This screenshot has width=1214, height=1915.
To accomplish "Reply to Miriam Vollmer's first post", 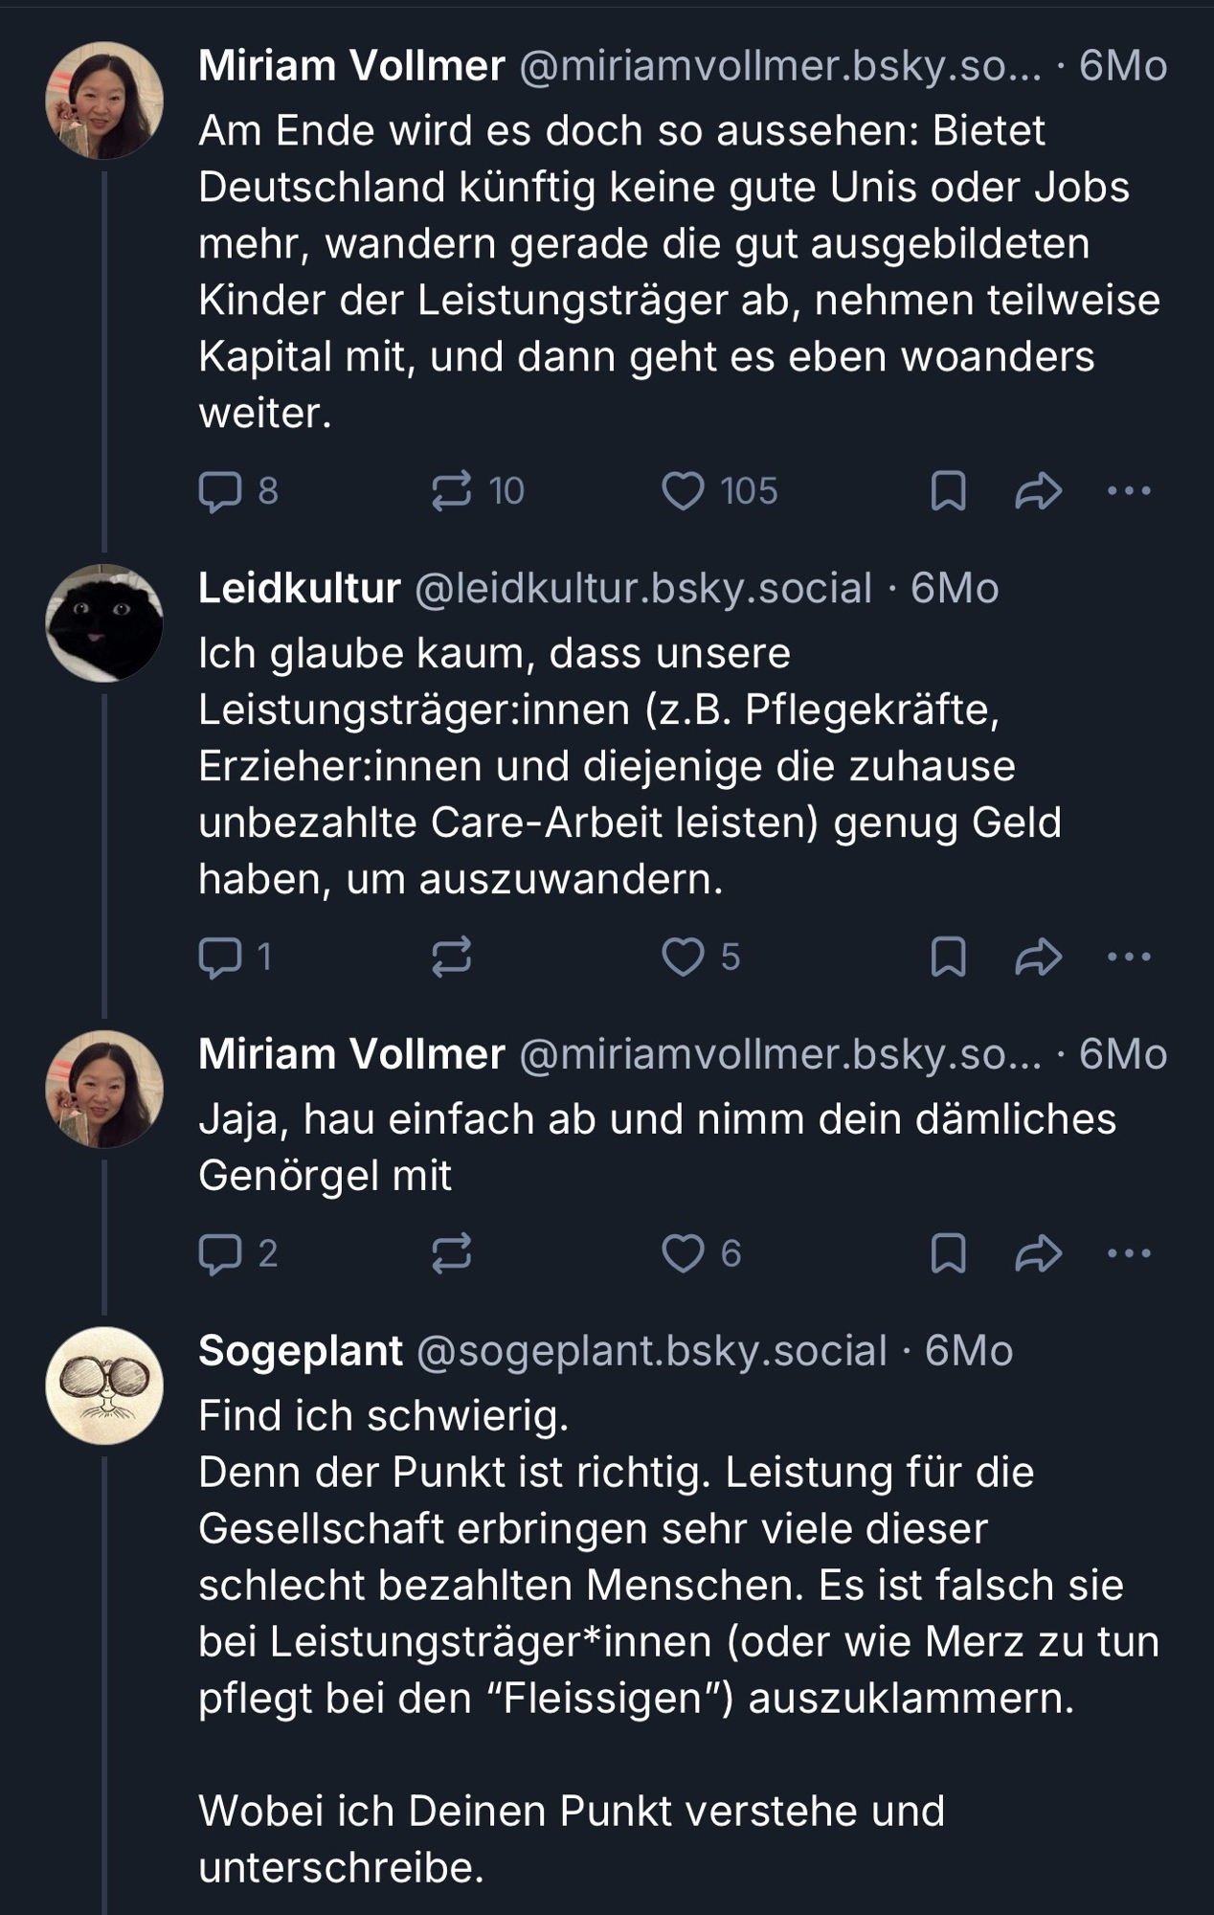I will point(220,491).
